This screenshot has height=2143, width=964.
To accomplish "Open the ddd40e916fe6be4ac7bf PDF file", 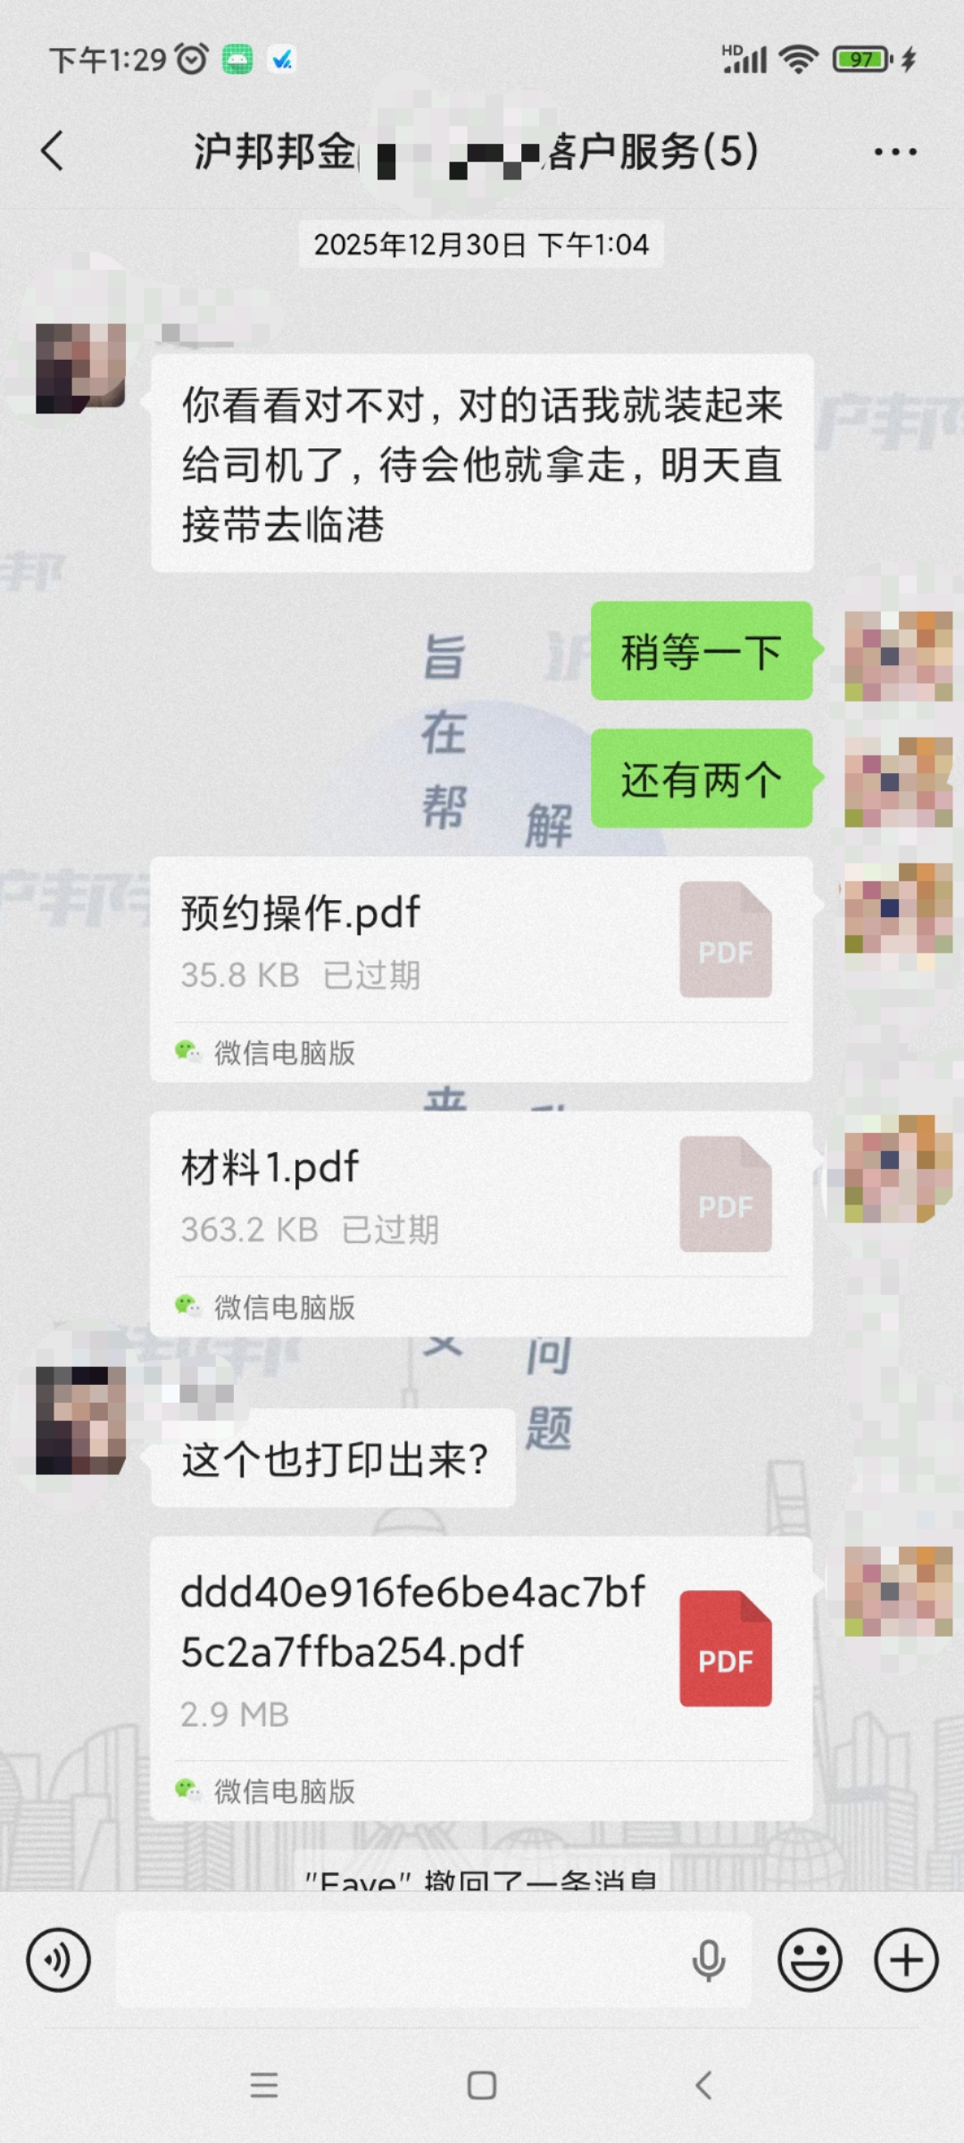I will pyautogui.click(x=481, y=1679).
